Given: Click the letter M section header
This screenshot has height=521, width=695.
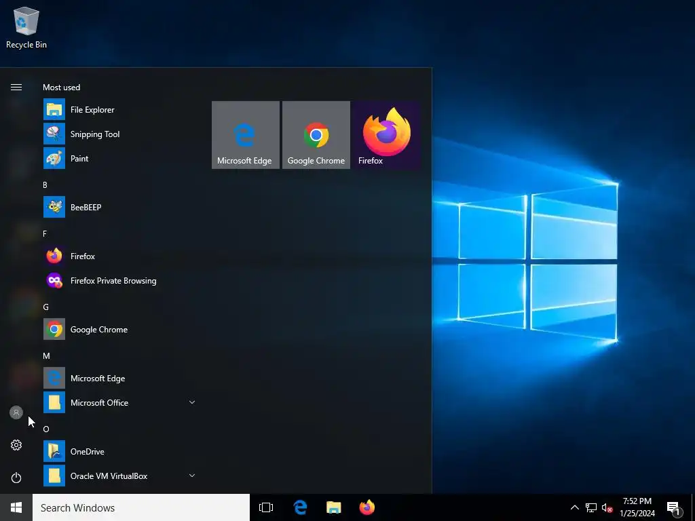Looking at the screenshot, I should [46, 355].
